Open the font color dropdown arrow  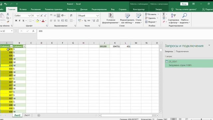46,21
